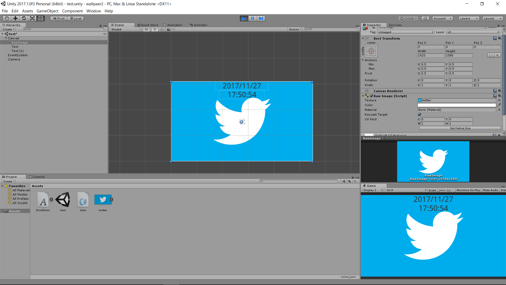Open Raw Image help icon
The image size is (506, 285).
(495, 96)
